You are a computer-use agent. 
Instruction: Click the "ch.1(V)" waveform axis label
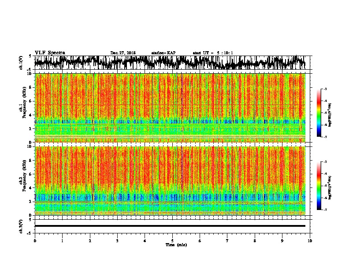coord(21,63)
